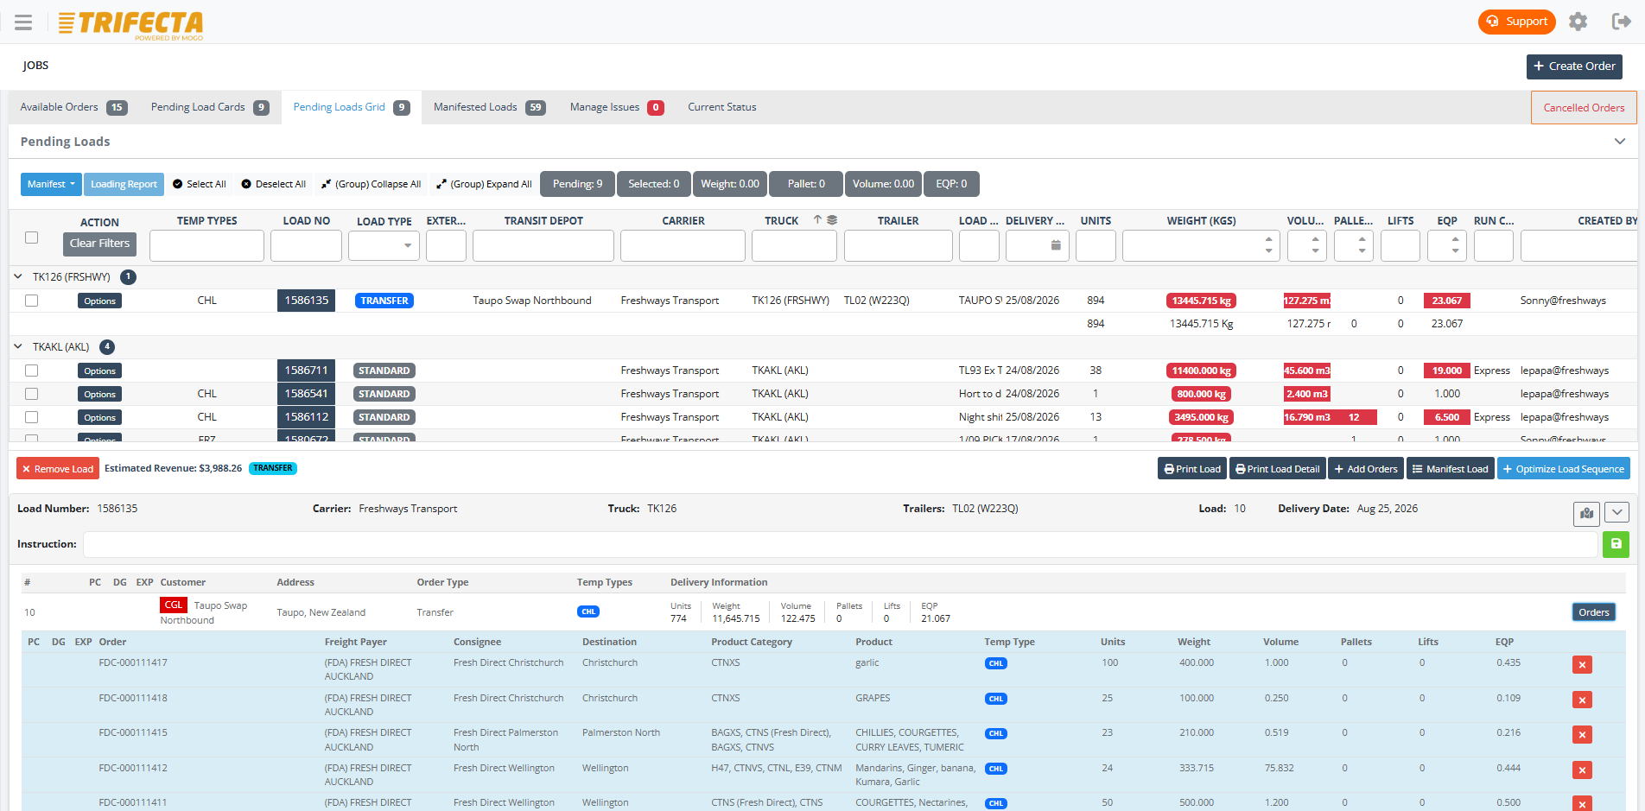
Task: Tick checkbox for load 1586541
Action: click(x=32, y=394)
